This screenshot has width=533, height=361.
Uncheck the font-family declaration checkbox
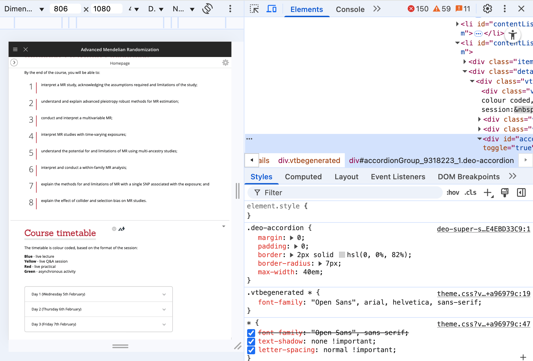coord(251,333)
